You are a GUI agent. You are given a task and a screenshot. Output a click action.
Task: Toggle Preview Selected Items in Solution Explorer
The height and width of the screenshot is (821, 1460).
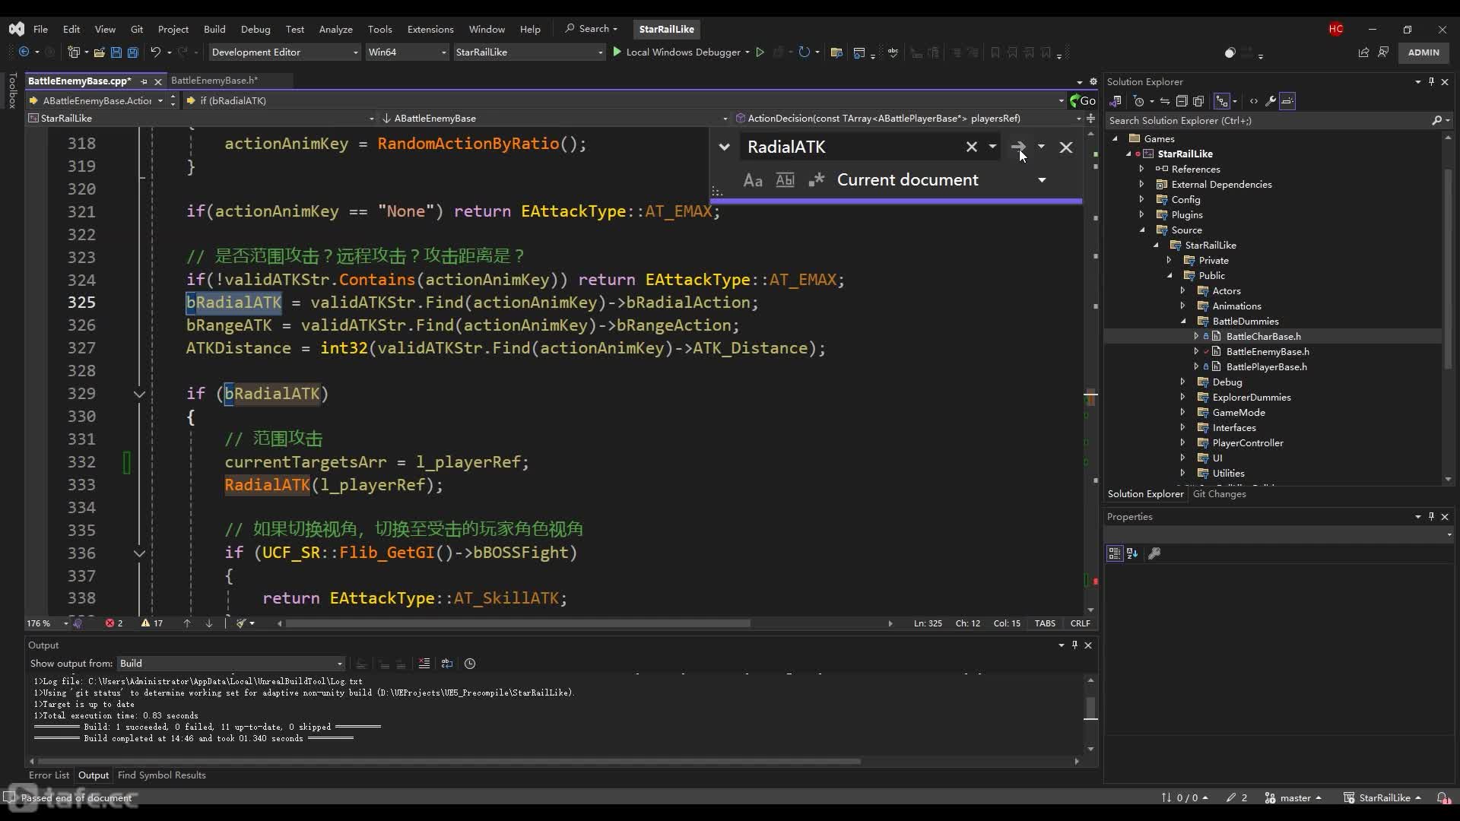click(1287, 101)
